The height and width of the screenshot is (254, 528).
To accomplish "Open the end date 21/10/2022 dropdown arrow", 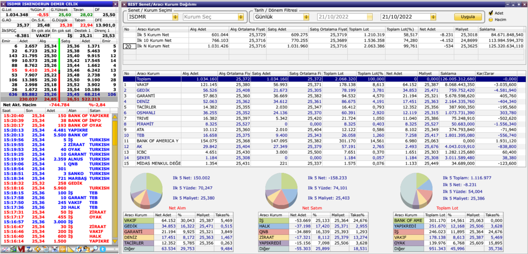I will [433, 17].
